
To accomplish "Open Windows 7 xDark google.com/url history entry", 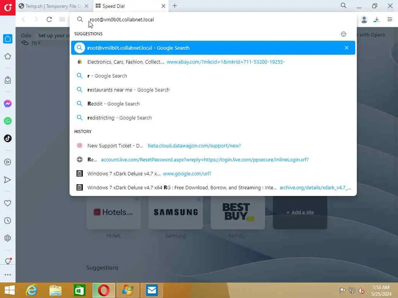I will [213, 173].
